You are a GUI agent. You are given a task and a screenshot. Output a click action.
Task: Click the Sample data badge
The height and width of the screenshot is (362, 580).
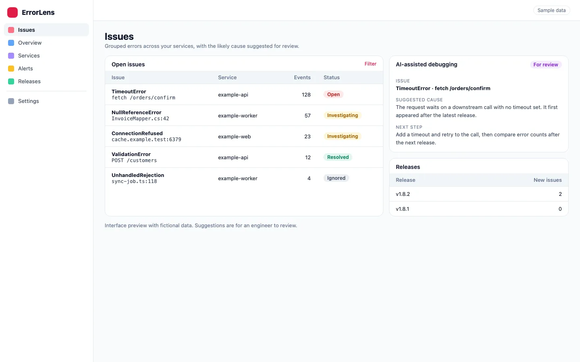(551, 10)
